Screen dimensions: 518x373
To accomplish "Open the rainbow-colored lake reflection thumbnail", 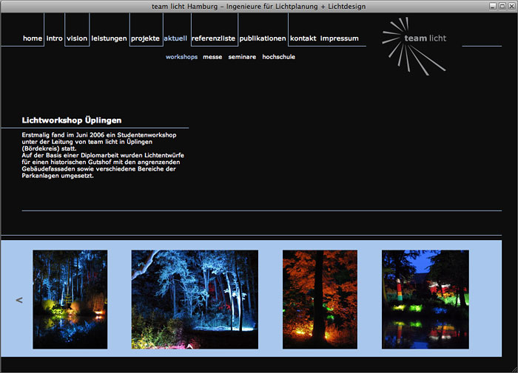I will (x=425, y=299).
